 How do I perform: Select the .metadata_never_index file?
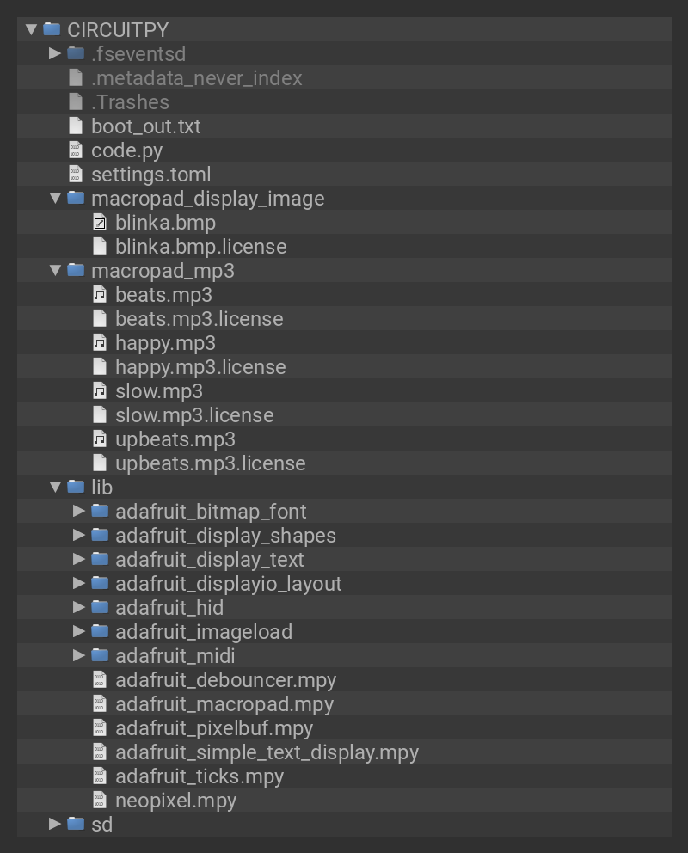[x=196, y=78]
